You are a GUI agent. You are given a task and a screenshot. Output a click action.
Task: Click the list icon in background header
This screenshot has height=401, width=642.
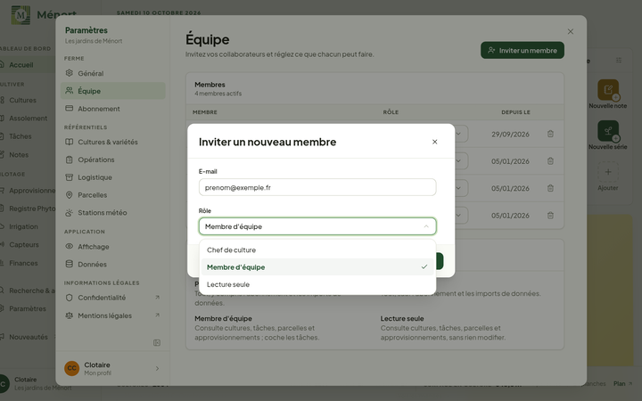619,61
